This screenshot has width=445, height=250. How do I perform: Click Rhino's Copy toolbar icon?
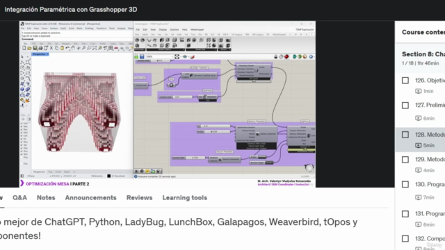click(56, 48)
